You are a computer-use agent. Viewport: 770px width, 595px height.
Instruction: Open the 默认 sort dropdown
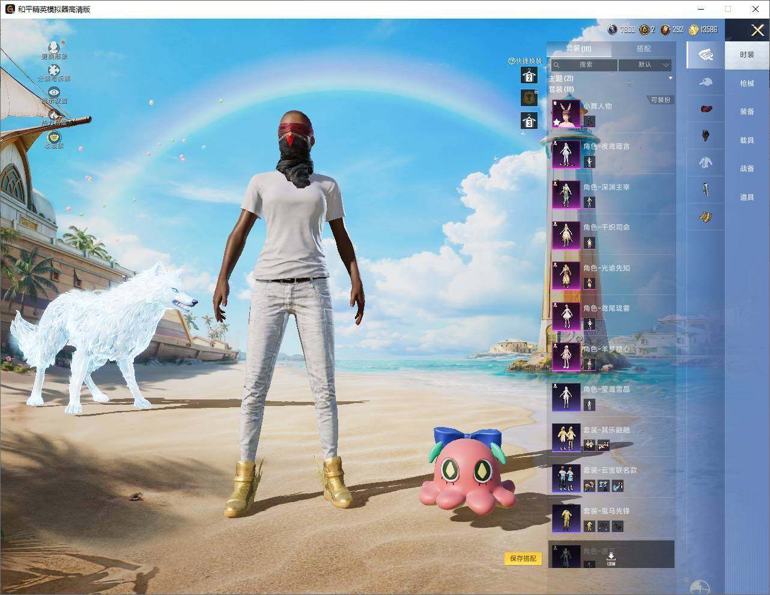pyautogui.click(x=645, y=65)
